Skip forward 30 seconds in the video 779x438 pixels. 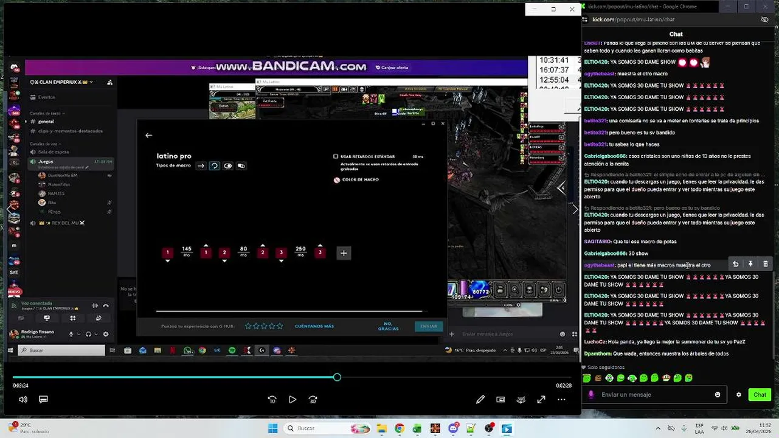(313, 400)
